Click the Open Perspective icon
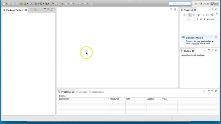The height and width of the screenshot is (124, 221). coord(196,4)
